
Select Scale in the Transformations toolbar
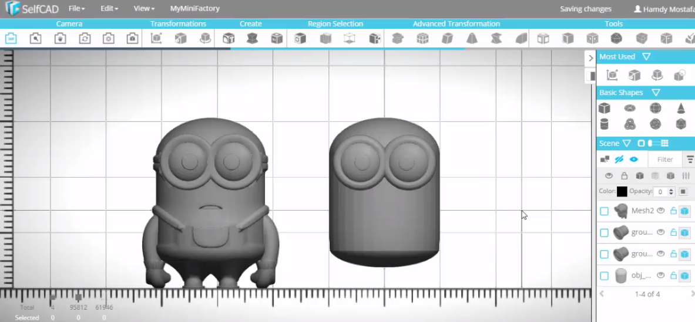coord(180,39)
